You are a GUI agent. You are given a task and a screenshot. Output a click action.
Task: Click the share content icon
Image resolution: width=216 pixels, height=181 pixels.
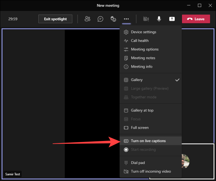[172, 19]
